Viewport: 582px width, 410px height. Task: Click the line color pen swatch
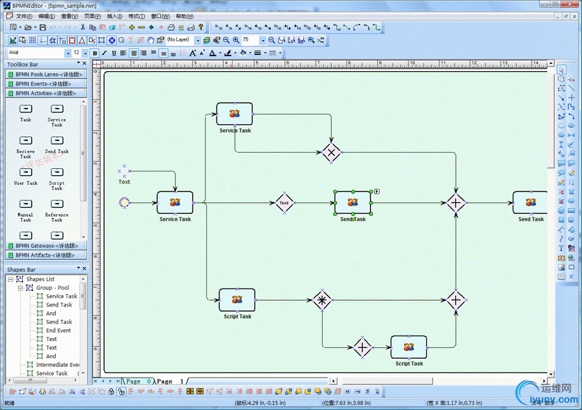pyautogui.click(x=228, y=53)
